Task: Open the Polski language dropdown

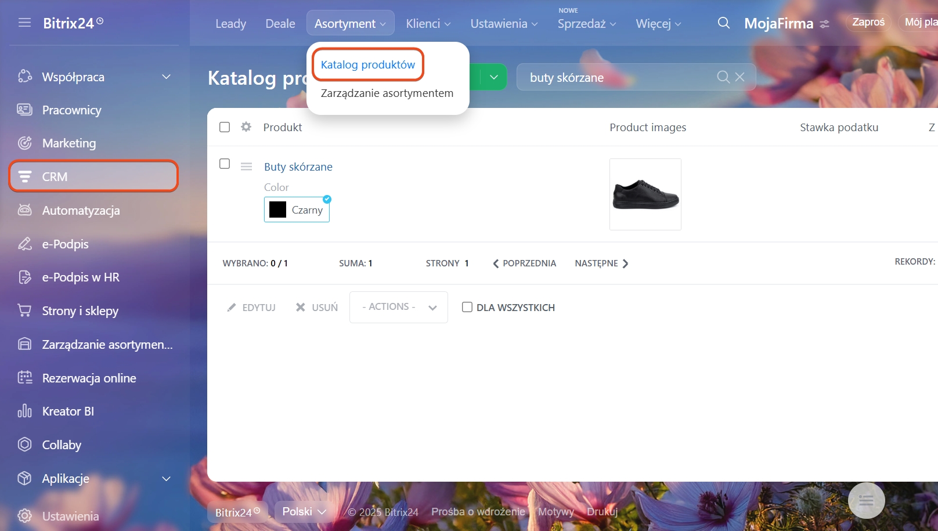Action: coord(304,511)
